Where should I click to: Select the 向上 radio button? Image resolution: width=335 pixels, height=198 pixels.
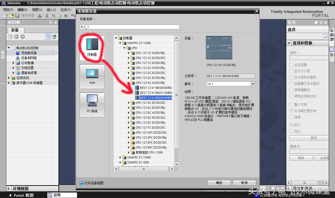pyautogui.click(x=291, y=131)
